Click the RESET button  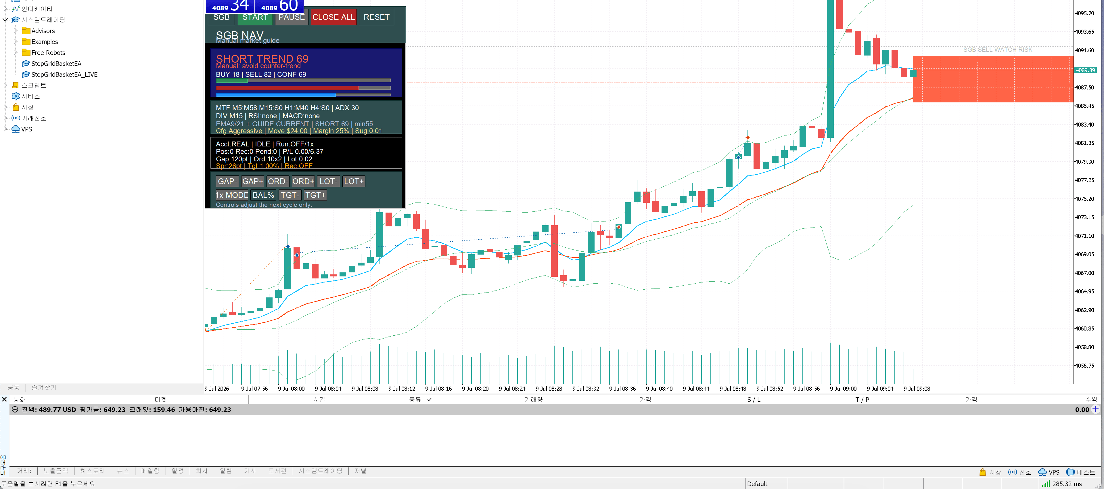(376, 17)
